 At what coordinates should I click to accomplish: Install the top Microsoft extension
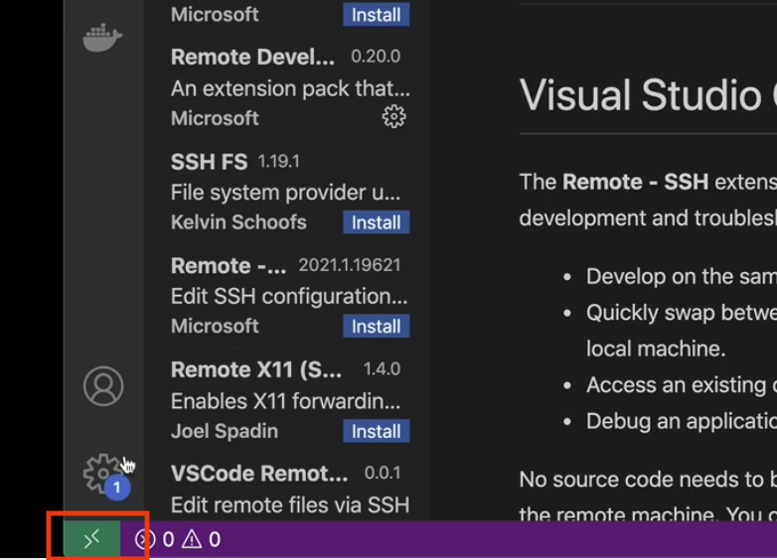[x=377, y=14]
